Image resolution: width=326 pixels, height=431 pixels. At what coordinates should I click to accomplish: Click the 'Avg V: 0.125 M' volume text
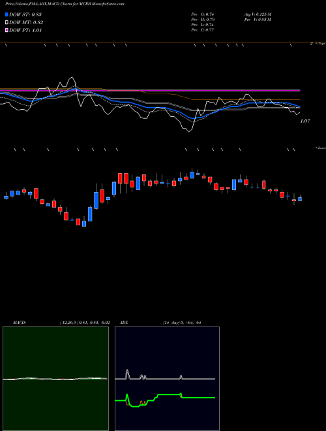[x=258, y=14]
